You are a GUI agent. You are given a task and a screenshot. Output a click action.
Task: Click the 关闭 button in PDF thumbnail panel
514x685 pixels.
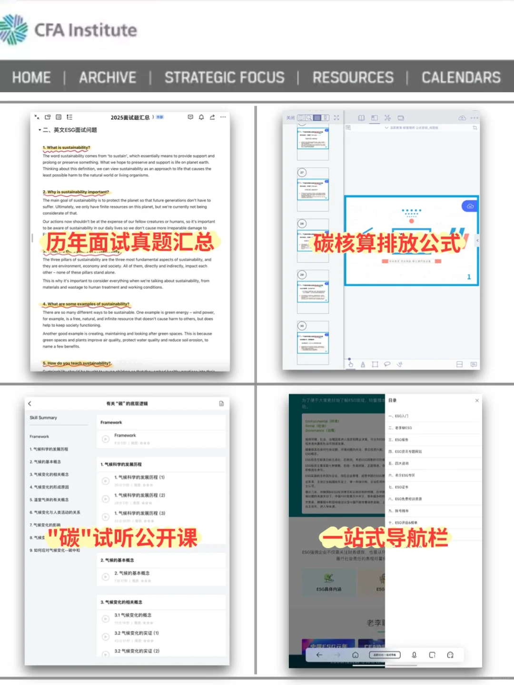[290, 117]
